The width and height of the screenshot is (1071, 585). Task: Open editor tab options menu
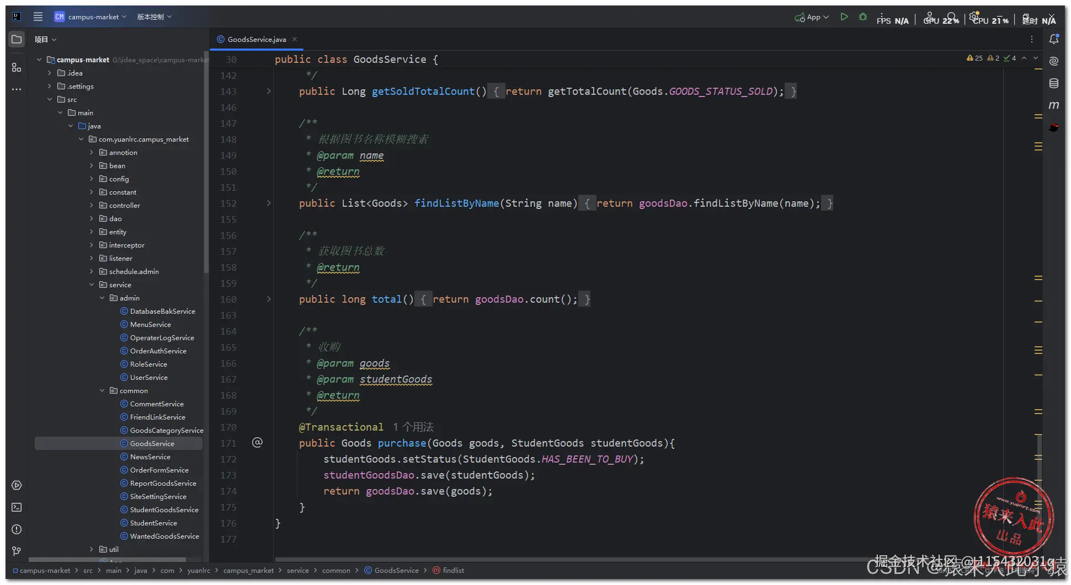[1032, 39]
